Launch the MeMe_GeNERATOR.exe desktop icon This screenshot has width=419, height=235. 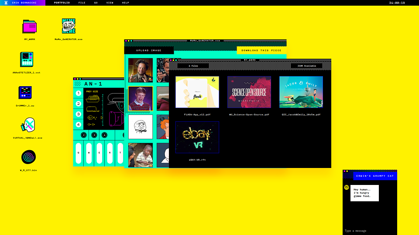[69, 27]
